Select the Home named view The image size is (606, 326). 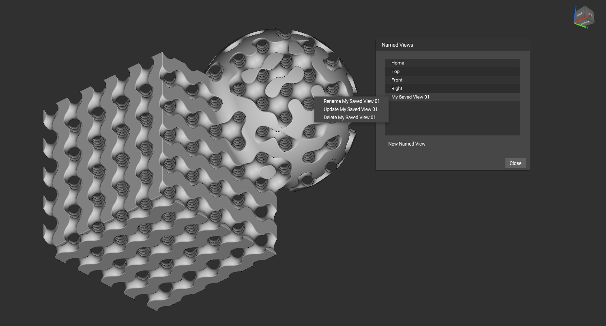pyautogui.click(x=452, y=63)
